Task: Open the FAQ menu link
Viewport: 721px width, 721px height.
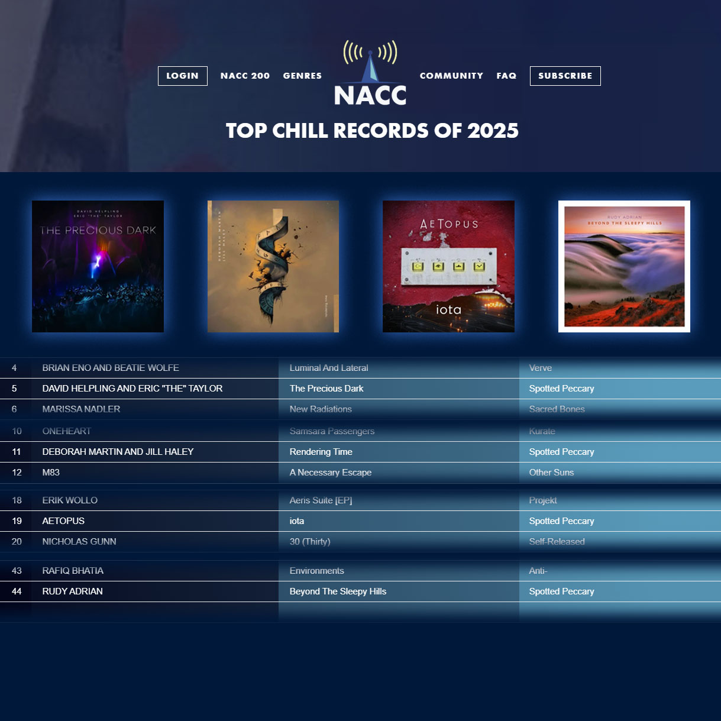Action: (x=506, y=76)
